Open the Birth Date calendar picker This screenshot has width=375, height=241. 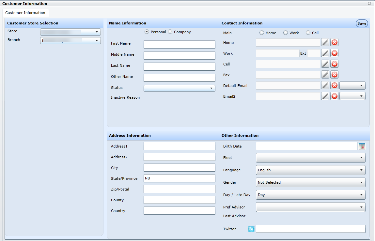click(x=362, y=146)
